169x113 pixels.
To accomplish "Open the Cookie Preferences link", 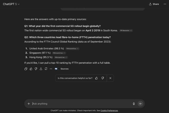I will pos(109,110).
